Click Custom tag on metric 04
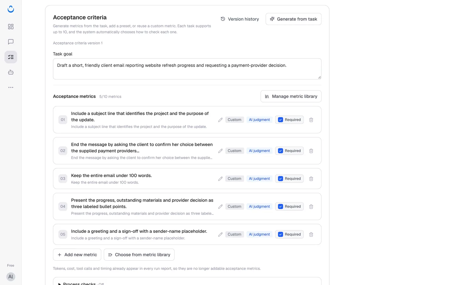 pos(235,206)
